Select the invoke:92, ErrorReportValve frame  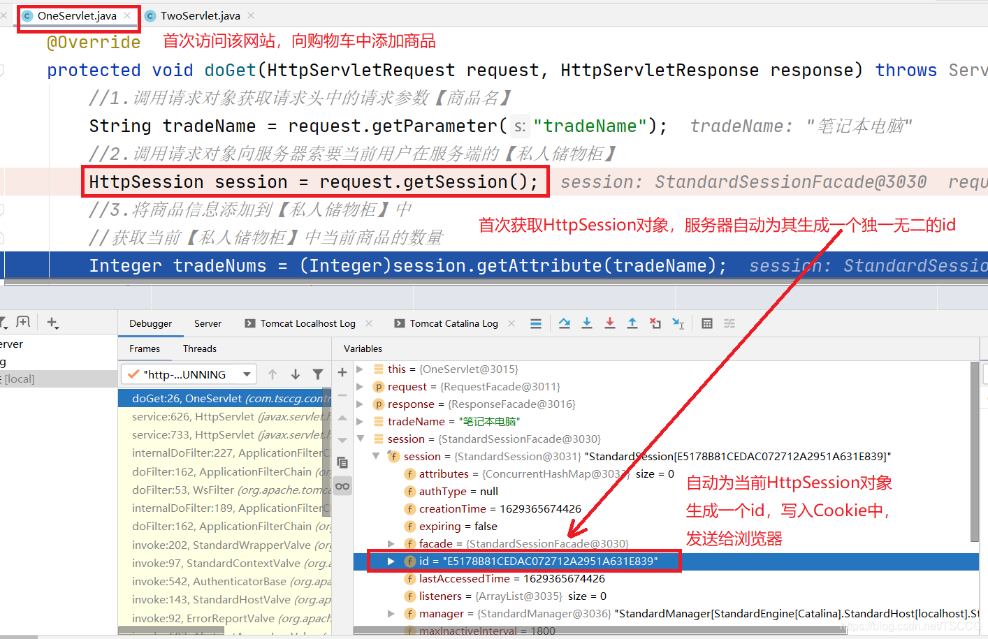225,618
